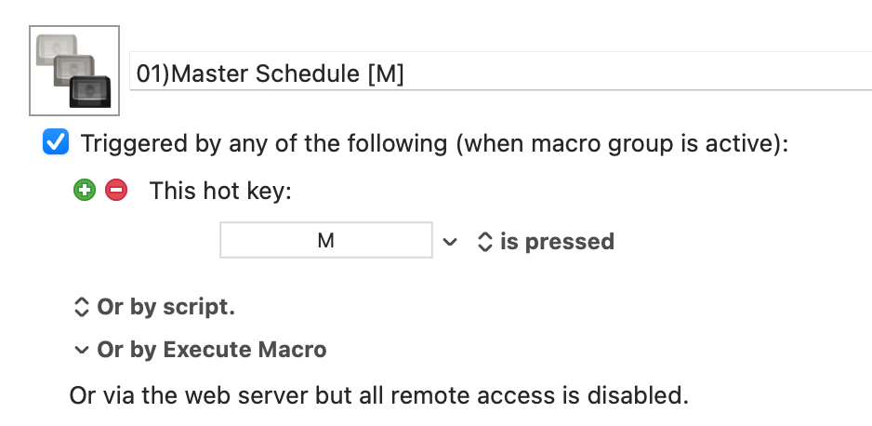This screenshot has height=426, width=872.
Task: Expand the "Or by Execute Macro" section
Action: (x=200, y=350)
